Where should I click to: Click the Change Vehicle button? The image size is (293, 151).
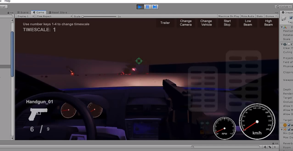(x=206, y=23)
